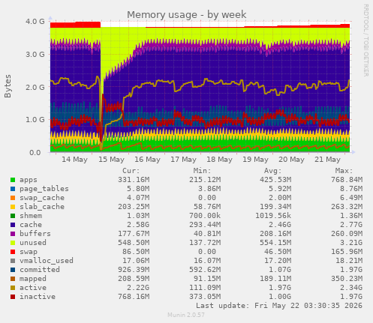The image size is (373, 323).
Task: Click the purple buffers legend swatch
Action: [13, 234]
